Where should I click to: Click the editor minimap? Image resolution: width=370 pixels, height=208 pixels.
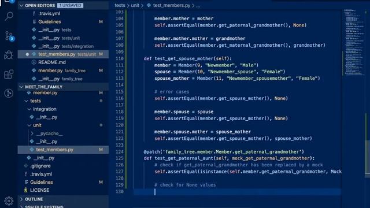[353, 42]
